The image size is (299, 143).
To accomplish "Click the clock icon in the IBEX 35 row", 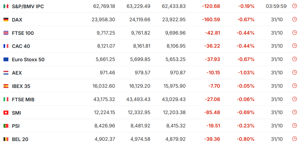I will coord(294,86).
